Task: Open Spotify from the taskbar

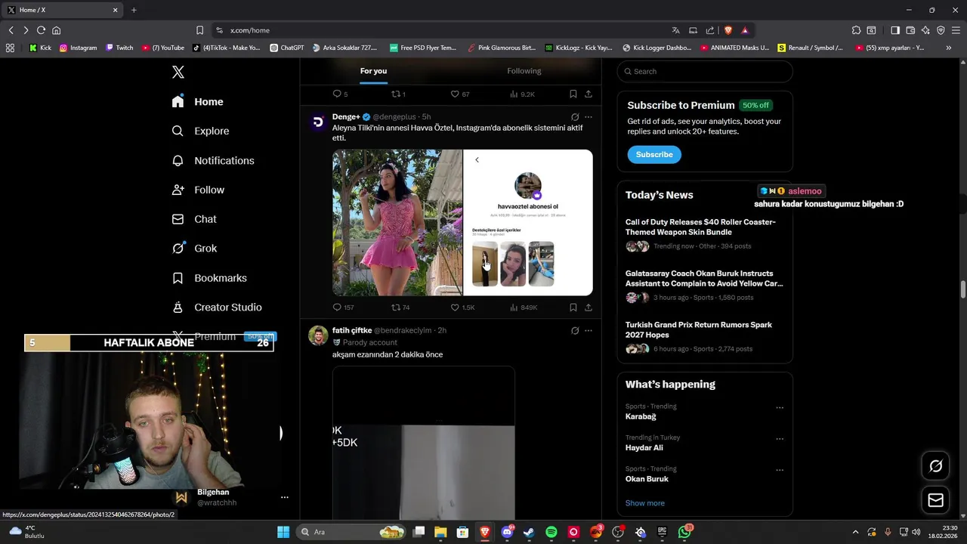Action: [x=551, y=532]
